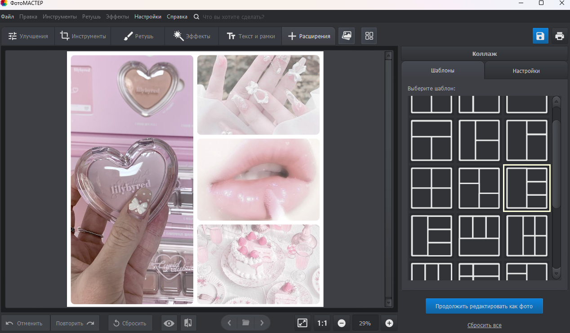Viewport: 570px width, 333px height.
Task: Open the Настройки menu in the menu bar
Action: click(148, 17)
